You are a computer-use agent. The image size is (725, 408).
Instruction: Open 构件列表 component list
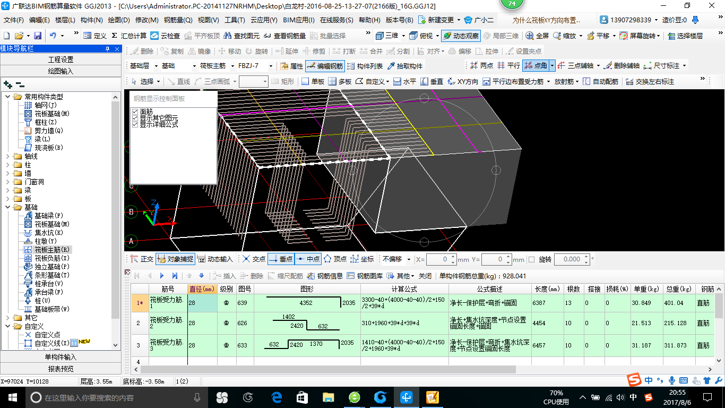tap(365, 66)
